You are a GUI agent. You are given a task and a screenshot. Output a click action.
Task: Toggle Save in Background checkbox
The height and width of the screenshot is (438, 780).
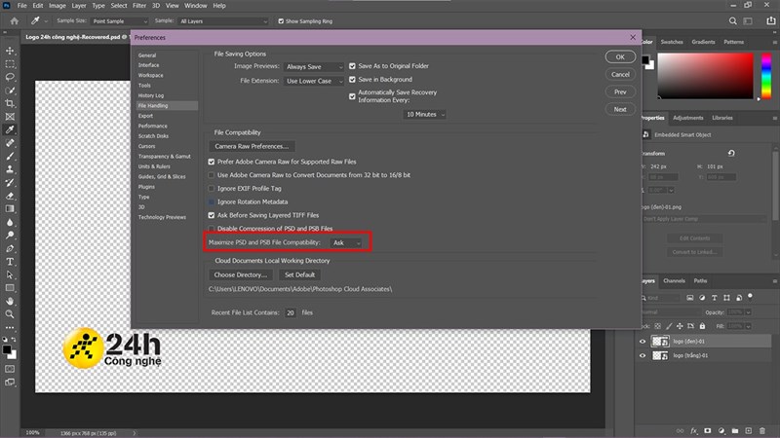(352, 80)
